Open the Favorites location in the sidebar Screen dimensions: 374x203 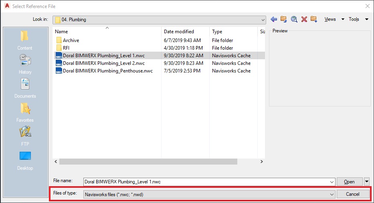pyautogui.click(x=25, y=113)
